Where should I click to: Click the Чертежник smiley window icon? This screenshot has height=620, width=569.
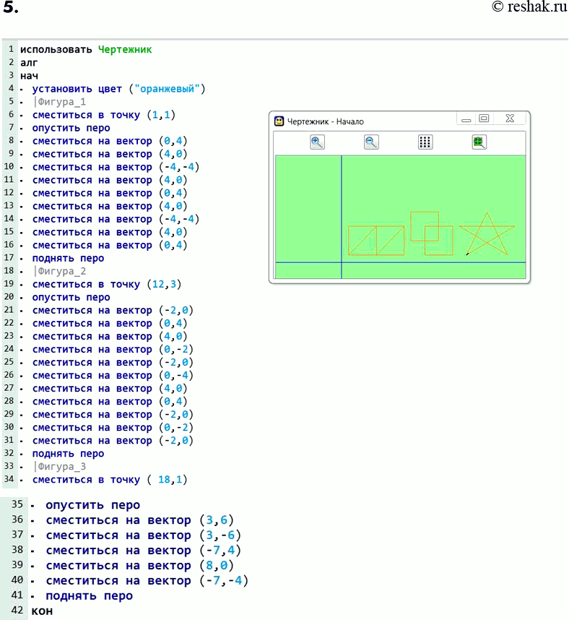tap(279, 121)
